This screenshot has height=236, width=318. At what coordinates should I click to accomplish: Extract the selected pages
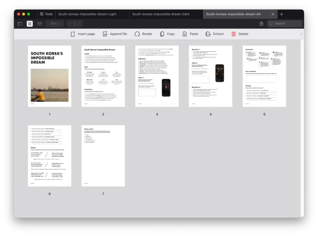coord(215,34)
